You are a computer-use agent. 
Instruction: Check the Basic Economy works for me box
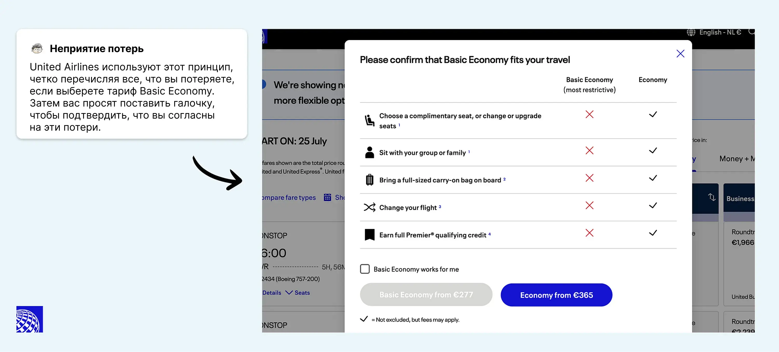[x=365, y=269]
